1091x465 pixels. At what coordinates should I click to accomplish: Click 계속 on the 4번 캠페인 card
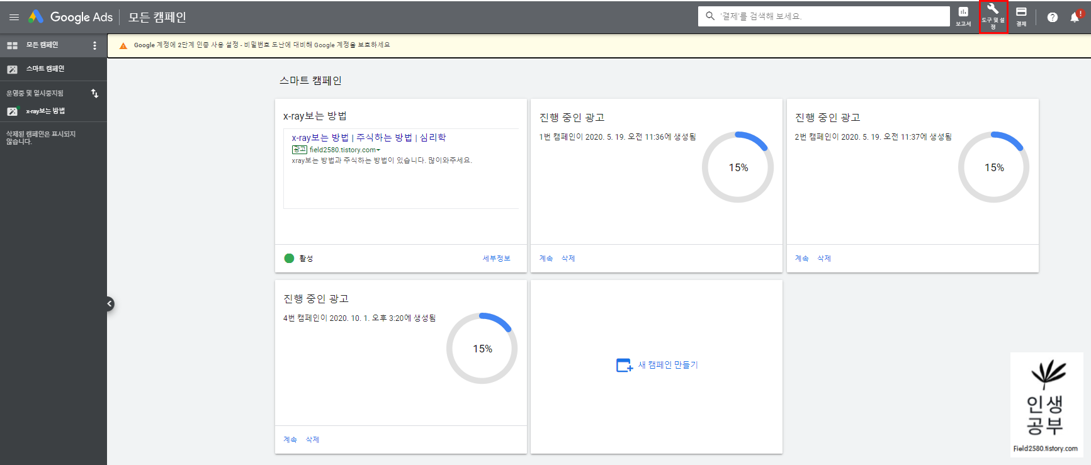coord(290,439)
